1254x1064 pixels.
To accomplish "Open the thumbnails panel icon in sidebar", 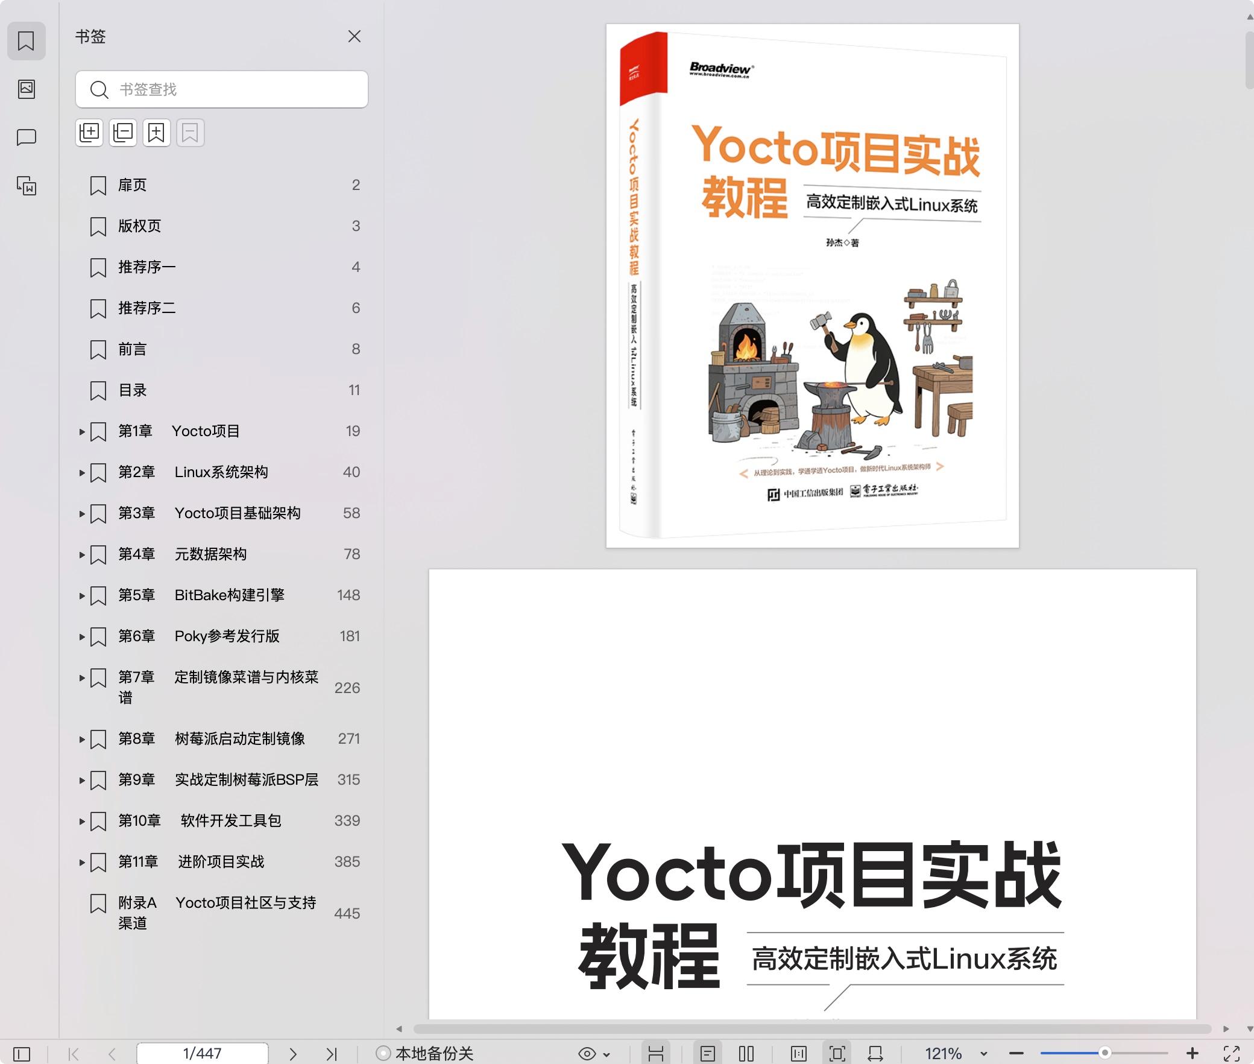I will [27, 89].
